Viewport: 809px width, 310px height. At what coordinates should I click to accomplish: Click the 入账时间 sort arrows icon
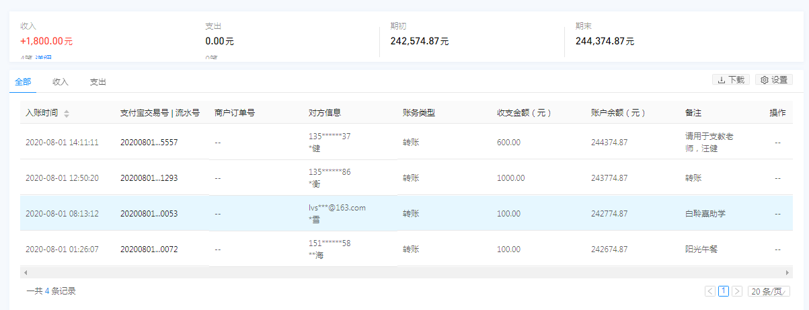coord(67,114)
